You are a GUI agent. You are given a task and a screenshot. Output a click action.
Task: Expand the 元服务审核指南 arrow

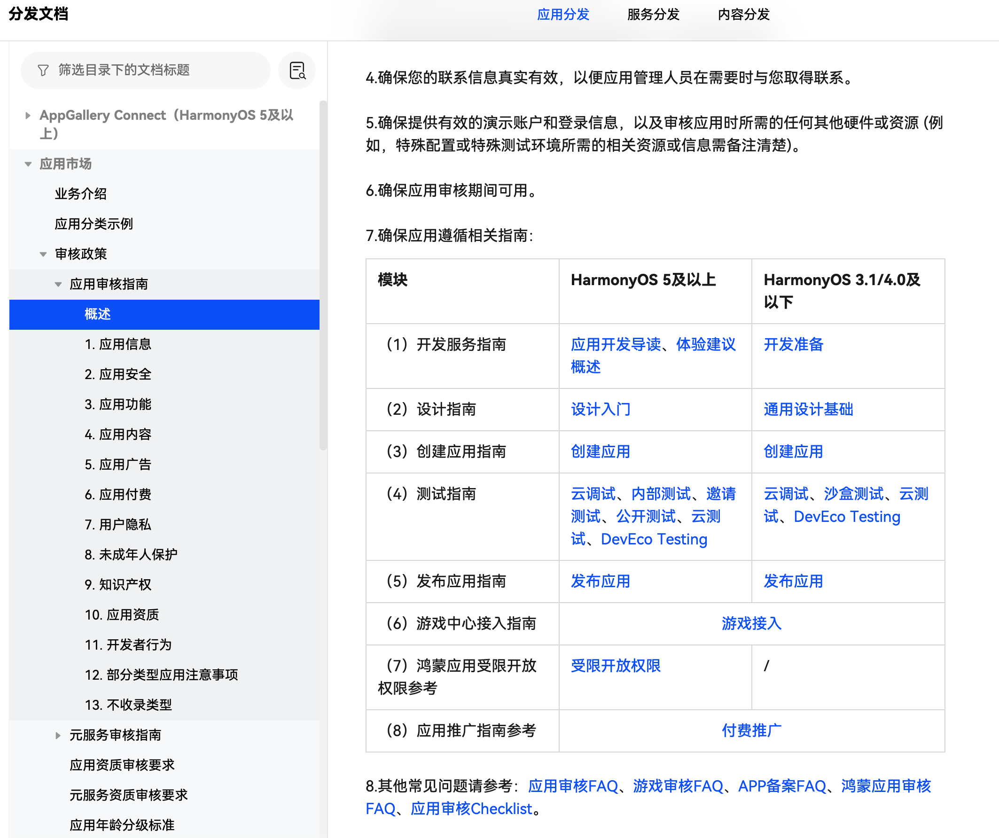58,735
